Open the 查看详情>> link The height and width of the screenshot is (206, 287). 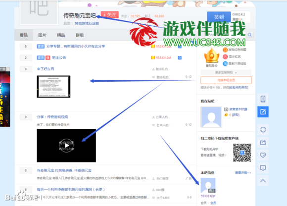pos(243,173)
